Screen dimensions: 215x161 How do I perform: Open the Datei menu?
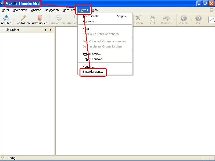(x=5, y=10)
